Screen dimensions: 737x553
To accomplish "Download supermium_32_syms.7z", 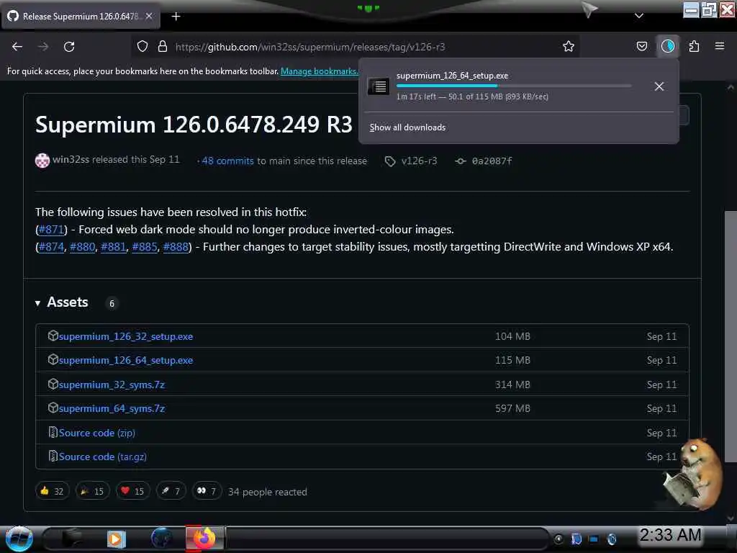I will pyautogui.click(x=112, y=385).
